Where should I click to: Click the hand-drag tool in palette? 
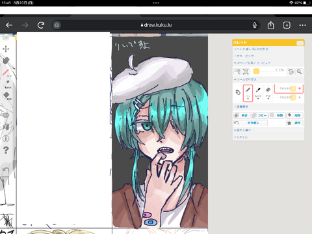pyautogui.click(x=238, y=93)
